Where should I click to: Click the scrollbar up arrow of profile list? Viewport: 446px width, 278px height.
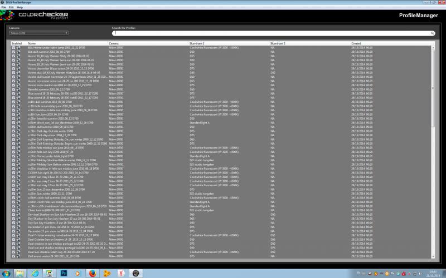coord(433,48)
